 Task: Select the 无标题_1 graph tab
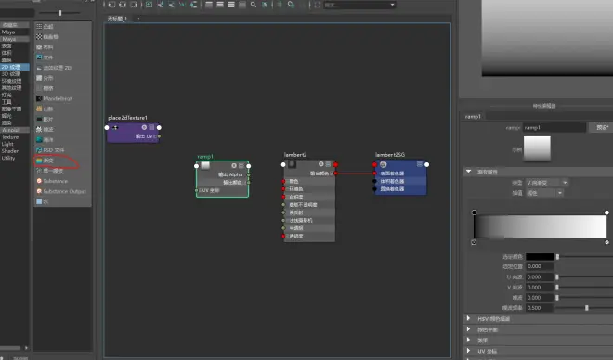(117, 19)
